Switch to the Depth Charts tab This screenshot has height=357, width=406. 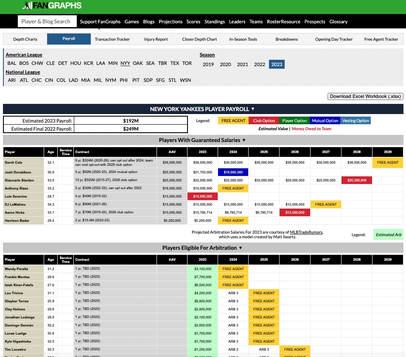coord(25,39)
